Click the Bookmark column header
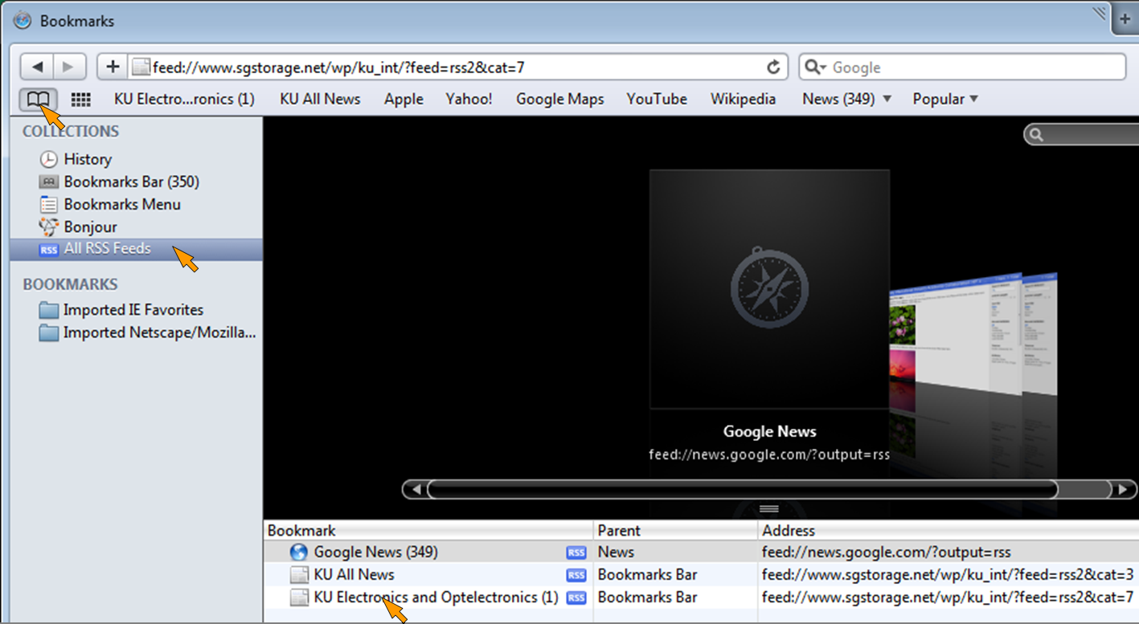Viewport: 1139px width, 624px height. (x=428, y=530)
